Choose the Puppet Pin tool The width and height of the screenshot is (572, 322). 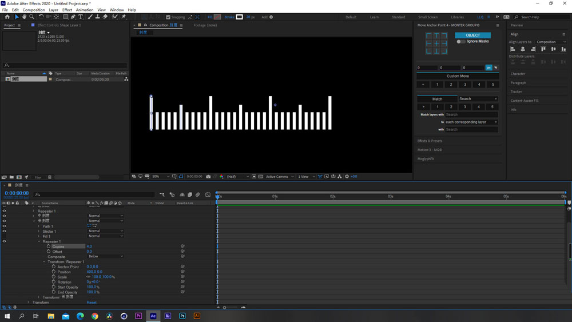coord(124,17)
